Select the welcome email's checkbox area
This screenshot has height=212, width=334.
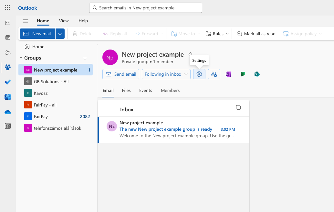[x=111, y=126]
